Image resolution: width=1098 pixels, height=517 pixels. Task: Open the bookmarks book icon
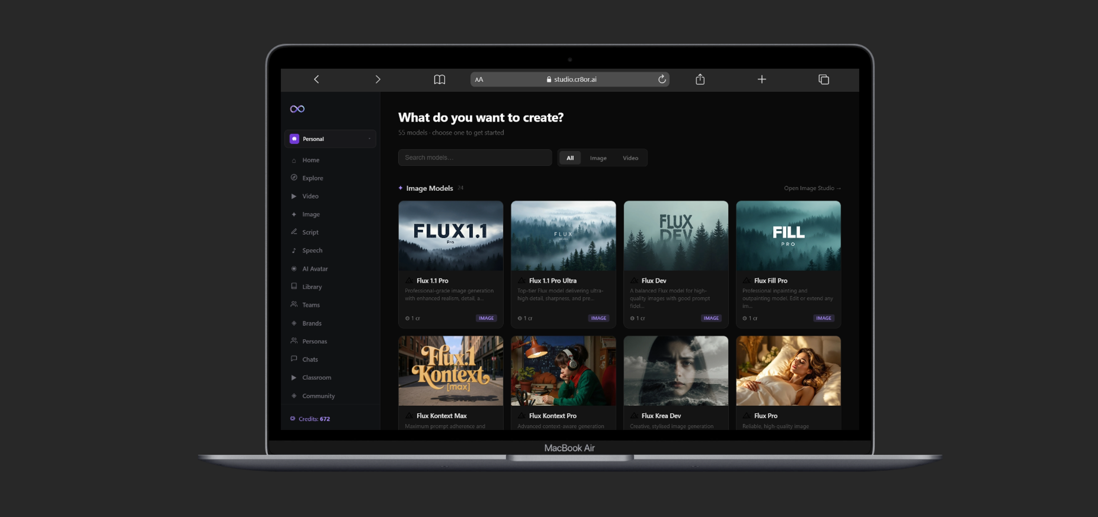click(439, 79)
